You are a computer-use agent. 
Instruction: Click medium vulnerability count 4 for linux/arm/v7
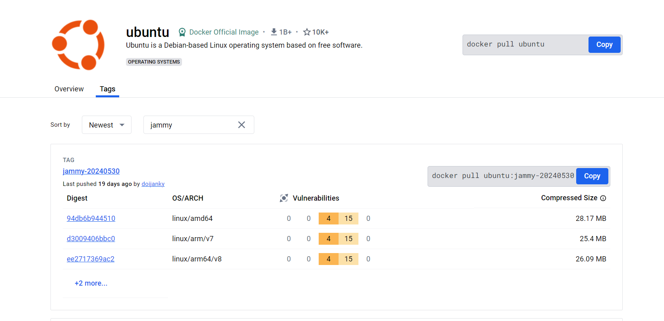(329, 239)
